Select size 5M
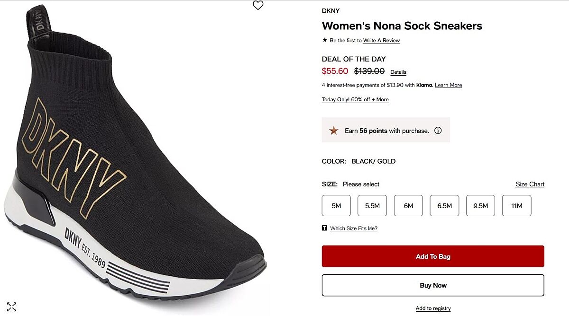The height and width of the screenshot is (316, 569). click(336, 206)
